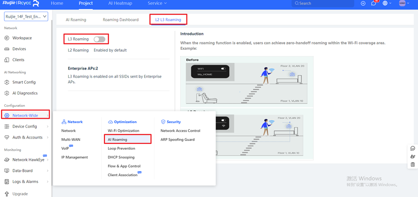
Task: Open notifications with the 45 badge
Action: coord(374,3)
